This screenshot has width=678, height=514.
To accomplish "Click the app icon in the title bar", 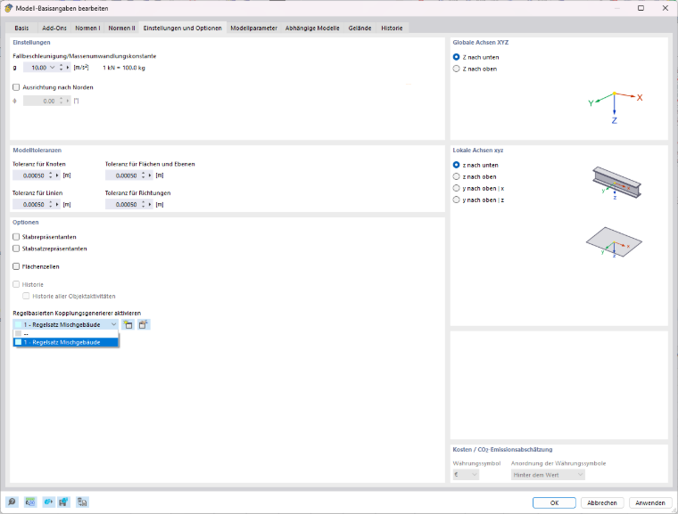I will click(8, 8).
